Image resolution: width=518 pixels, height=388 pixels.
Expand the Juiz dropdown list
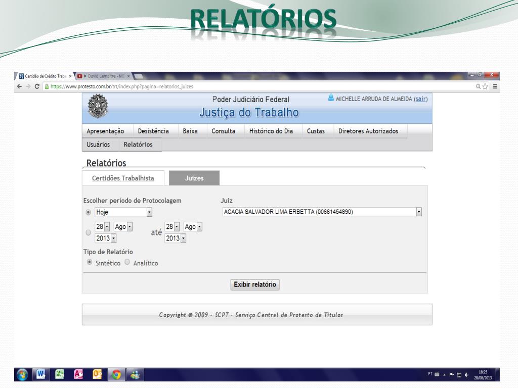[x=418, y=212]
